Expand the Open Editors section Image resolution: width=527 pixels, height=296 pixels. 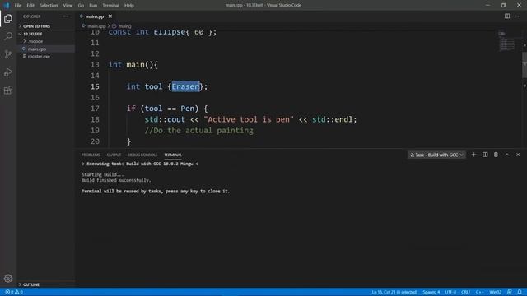[x=36, y=26]
